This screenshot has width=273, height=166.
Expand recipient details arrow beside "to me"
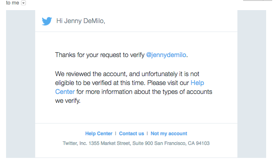[x=23, y=3]
